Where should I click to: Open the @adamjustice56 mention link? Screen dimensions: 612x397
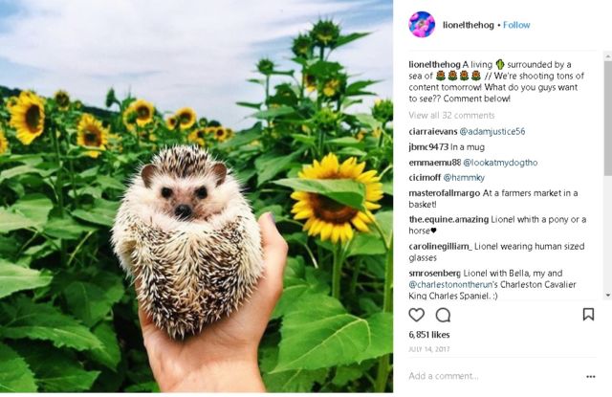point(492,131)
